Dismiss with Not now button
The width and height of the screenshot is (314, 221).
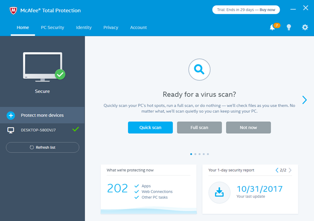[249, 127]
